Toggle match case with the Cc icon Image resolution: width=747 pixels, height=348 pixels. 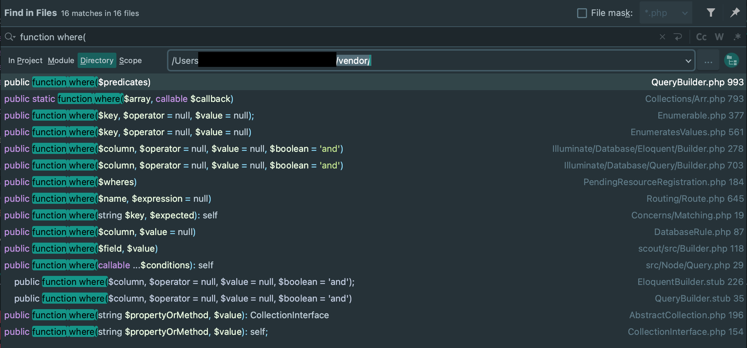pos(701,37)
